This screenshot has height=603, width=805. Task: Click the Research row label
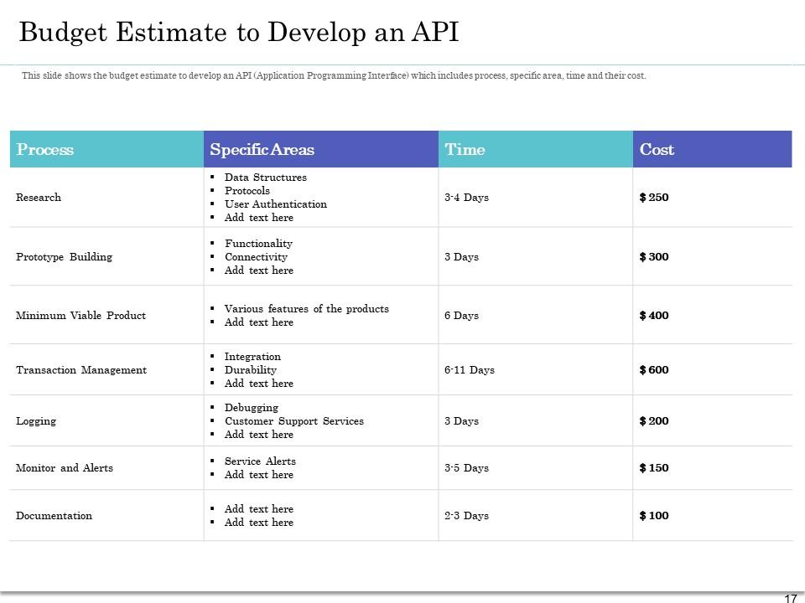pos(39,197)
